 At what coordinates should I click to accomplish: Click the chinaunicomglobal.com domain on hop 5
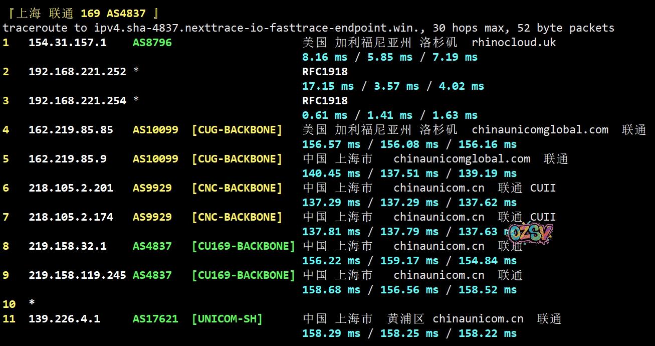tap(462, 159)
